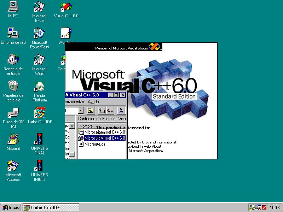Switch to Turbo C++ IDE taskbar button
283x212 pixels.
point(51,207)
